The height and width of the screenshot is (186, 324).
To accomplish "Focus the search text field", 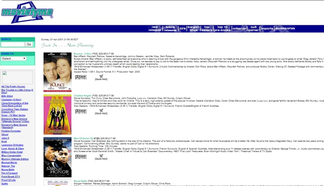I will tap(13, 44).
